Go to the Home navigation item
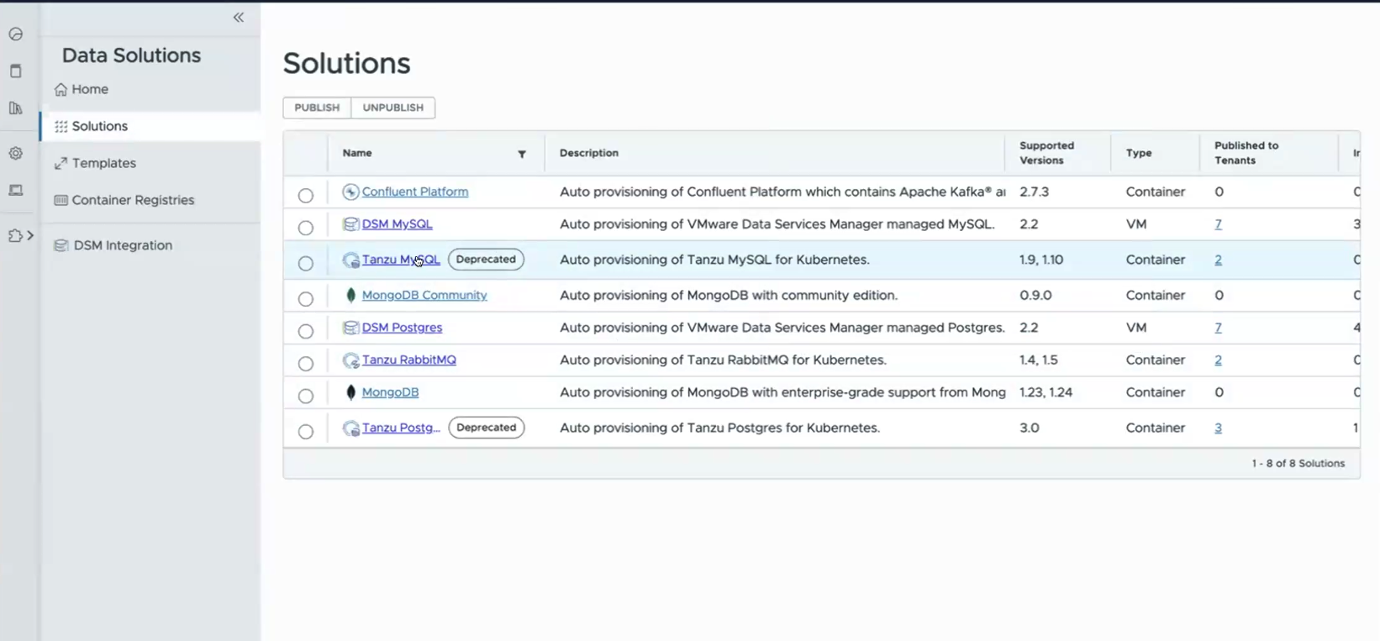Image resolution: width=1380 pixels, height=641 pixels. pyautogui.click(x=89, y=89)
